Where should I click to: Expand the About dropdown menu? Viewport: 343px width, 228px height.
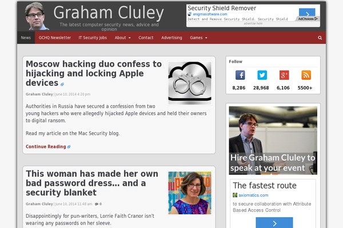tap(122, 38)
